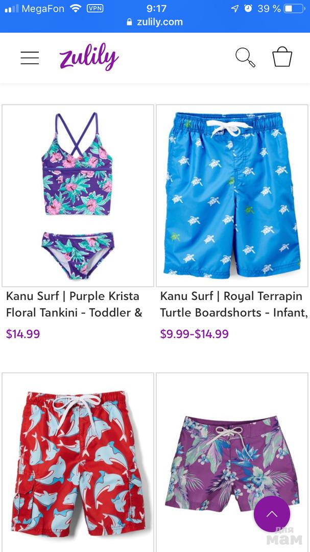Tap the VPN status indicator
Screen dimensions: 310x552
[x=95, y=9]
